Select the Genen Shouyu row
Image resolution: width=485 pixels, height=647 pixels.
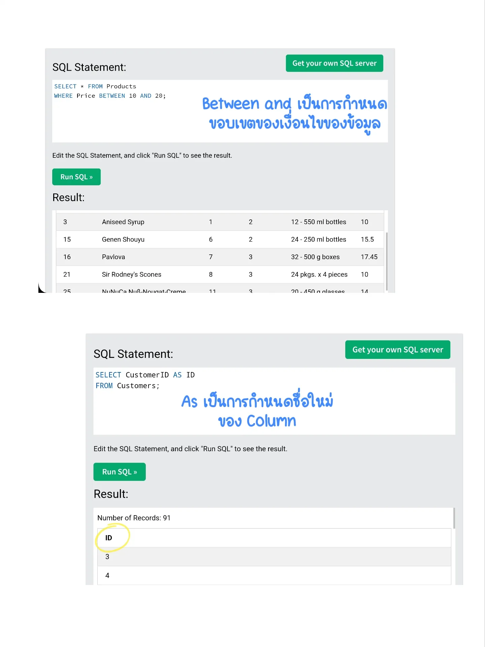point(220,240)
